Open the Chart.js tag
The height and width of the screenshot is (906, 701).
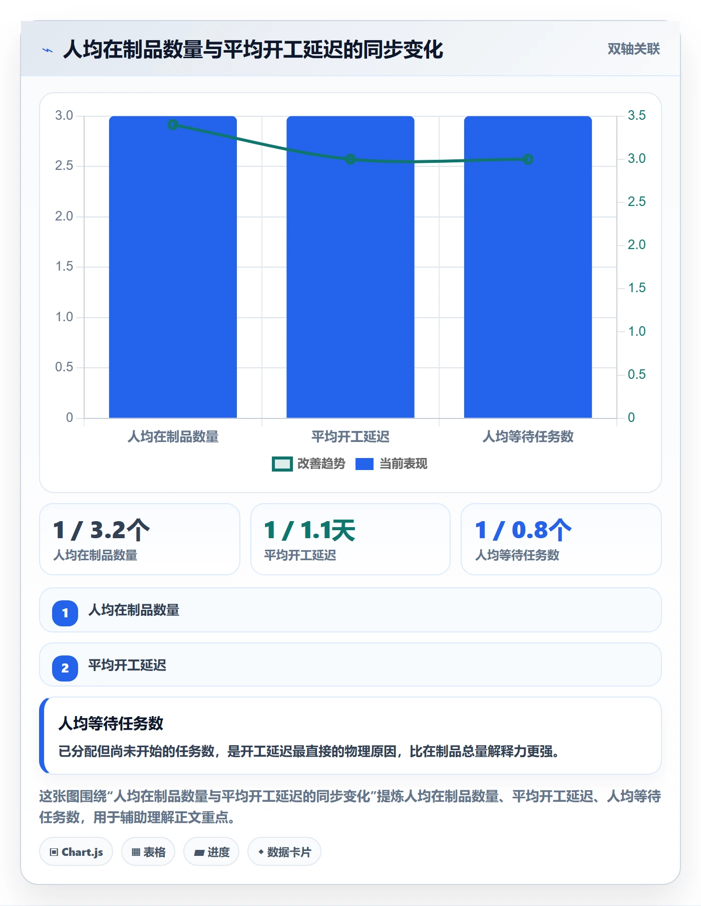click(76, 852)
